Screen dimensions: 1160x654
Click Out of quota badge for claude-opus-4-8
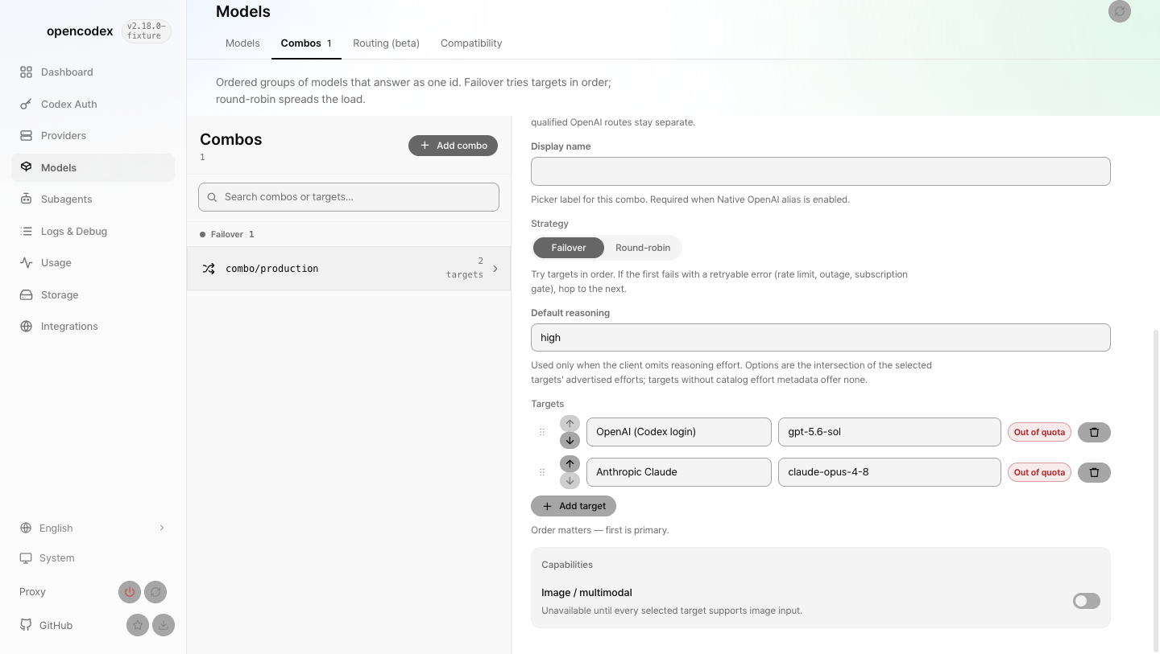pyautogui.click(x=1039, y=472)
